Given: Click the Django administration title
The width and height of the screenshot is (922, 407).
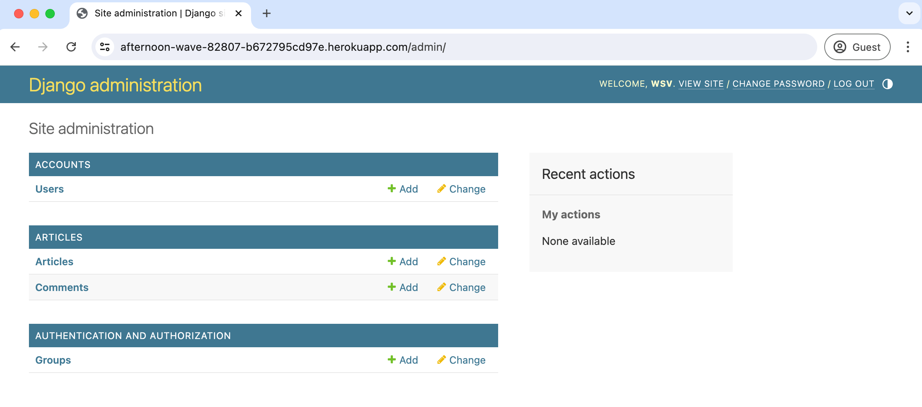Looking at the screenshot, I should coord(115,85).
